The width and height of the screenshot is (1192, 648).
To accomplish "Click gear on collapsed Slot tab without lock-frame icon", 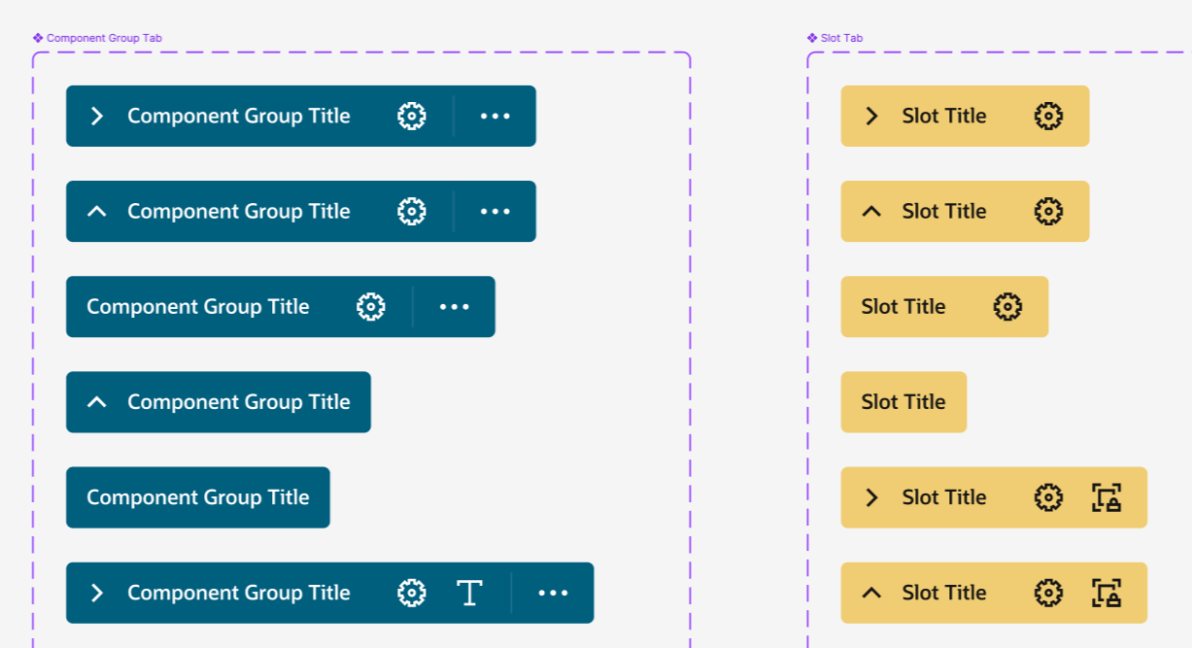I will pyautogui.click(x=1048, y=116).
